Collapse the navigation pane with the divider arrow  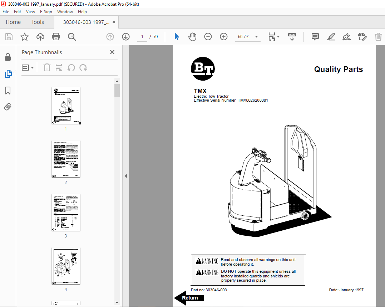click(126, 176)
